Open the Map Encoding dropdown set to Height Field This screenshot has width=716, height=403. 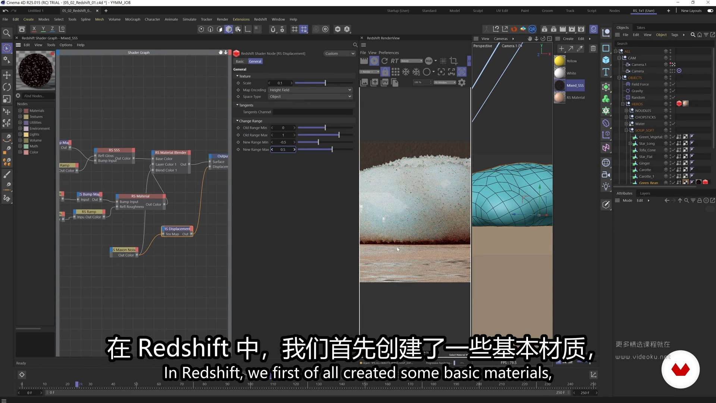click(x=310, y=90)
